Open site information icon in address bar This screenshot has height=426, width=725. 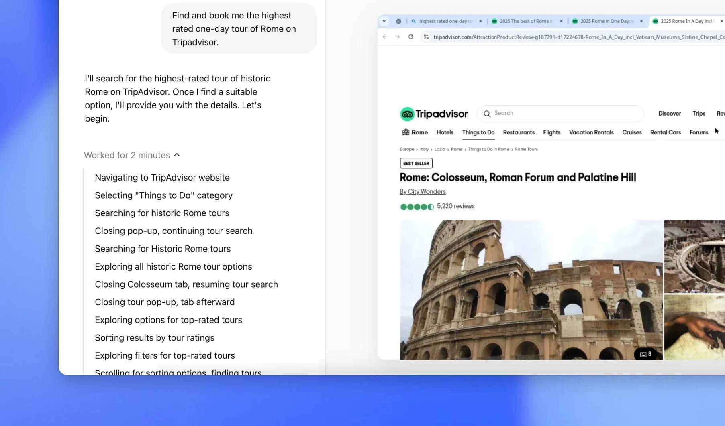(x=426, y=37)
